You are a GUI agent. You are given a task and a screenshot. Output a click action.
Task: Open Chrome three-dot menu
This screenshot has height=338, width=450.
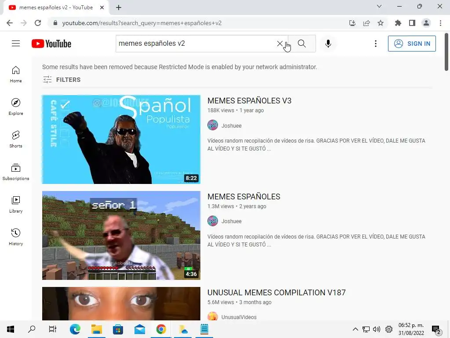tap(440, 23)
